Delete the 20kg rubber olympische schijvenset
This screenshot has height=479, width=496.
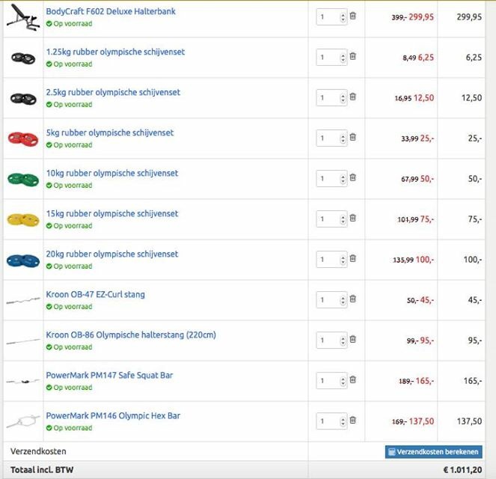(353, 258)
